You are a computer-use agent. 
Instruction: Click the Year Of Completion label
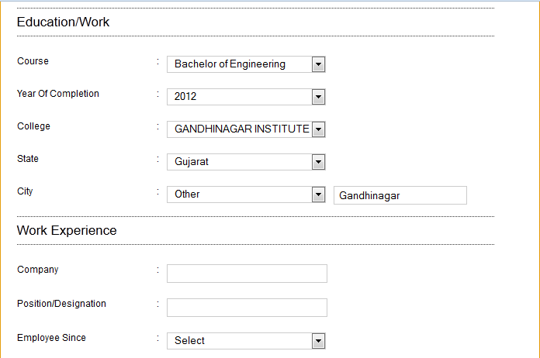pos(58,94)
